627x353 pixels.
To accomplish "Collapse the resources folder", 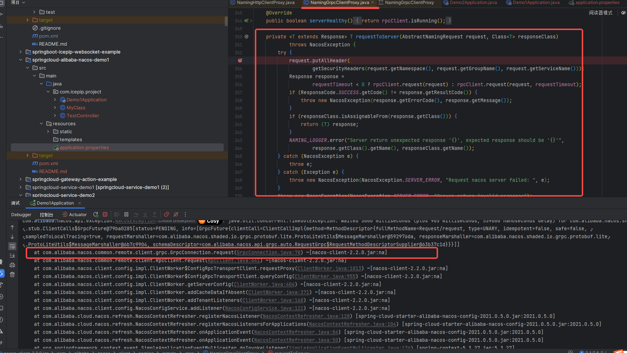I will 41,123.
